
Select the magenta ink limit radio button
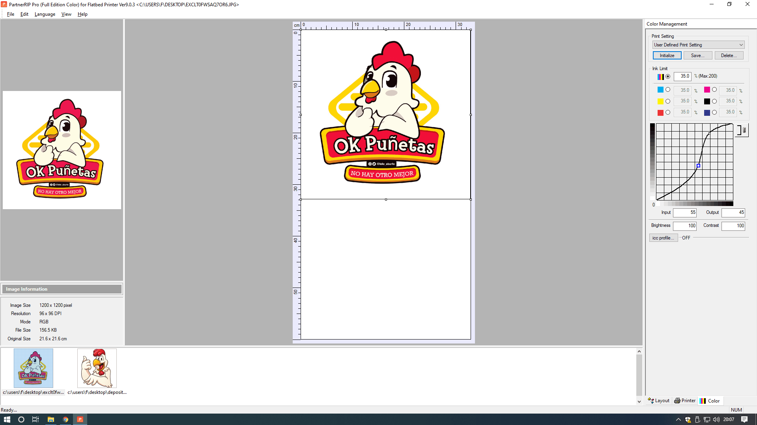pyautogui.click(x=714, y=90)
